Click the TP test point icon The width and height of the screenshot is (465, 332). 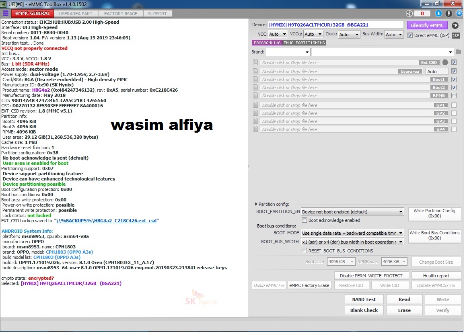(455, 25)
